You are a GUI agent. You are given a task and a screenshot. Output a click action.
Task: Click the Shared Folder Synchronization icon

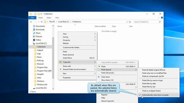pos(61,69)
